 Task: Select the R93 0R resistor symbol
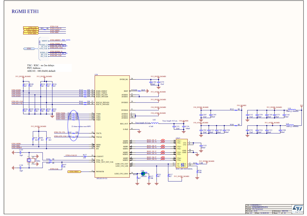pos(45,29)
